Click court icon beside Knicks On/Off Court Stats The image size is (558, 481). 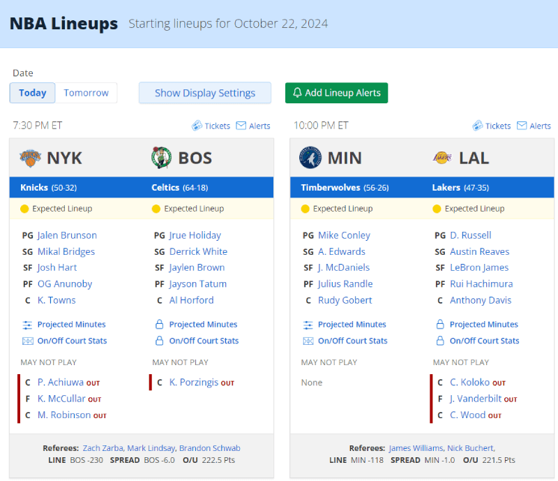28,341
